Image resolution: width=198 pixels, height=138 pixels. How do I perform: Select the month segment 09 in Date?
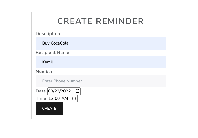50,91
